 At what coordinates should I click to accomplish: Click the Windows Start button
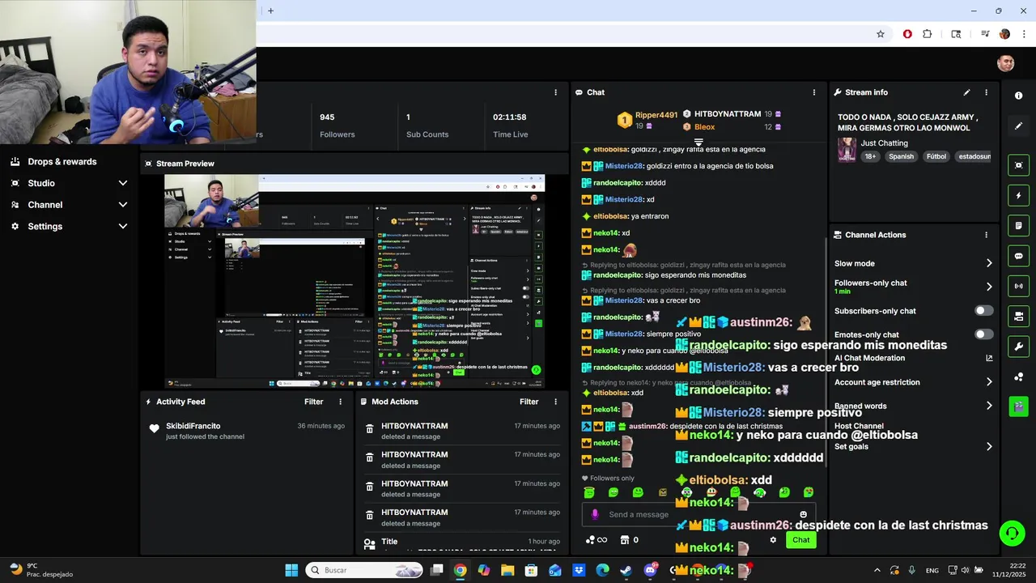click(291, 570)
